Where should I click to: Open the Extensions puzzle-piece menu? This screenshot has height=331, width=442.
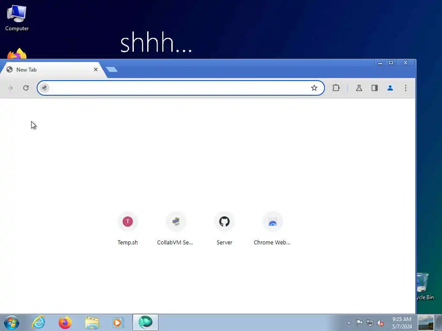click(x=336, y=88)
